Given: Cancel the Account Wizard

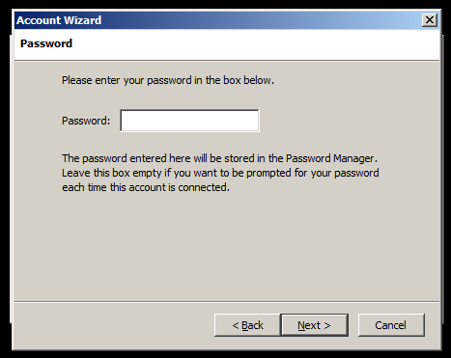Looking at the screenshot, I should click(x=391, y=325).
